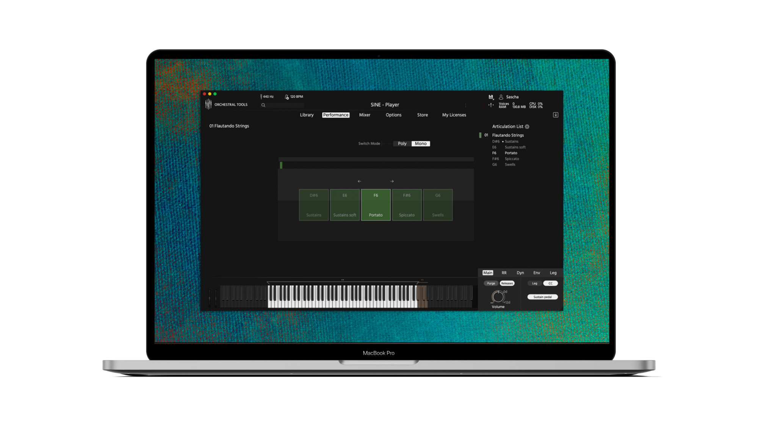The height and width of the screenshot is (426, 758).
Task: Switch to the Mixer tab
Action: pyautogui.click(x=365, y=115)
